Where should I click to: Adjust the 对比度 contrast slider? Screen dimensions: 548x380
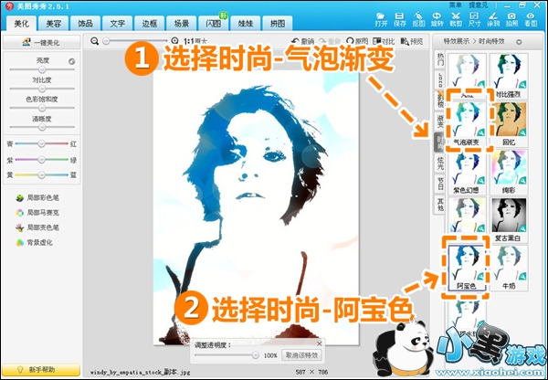tap(42, 89)
